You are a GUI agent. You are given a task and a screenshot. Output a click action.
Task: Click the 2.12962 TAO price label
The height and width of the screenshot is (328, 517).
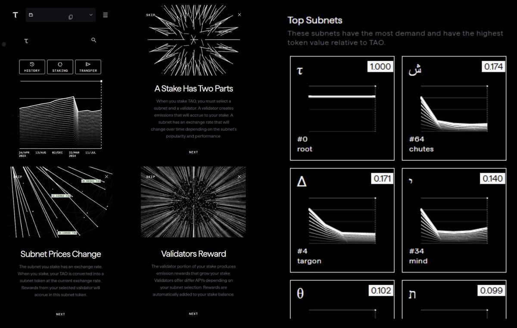(x=61, y=196)
